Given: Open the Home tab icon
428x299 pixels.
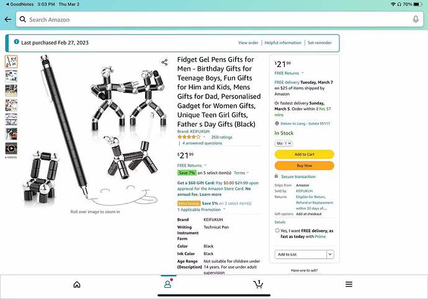Looking at the screenshot, I should [x=77, y=285].
